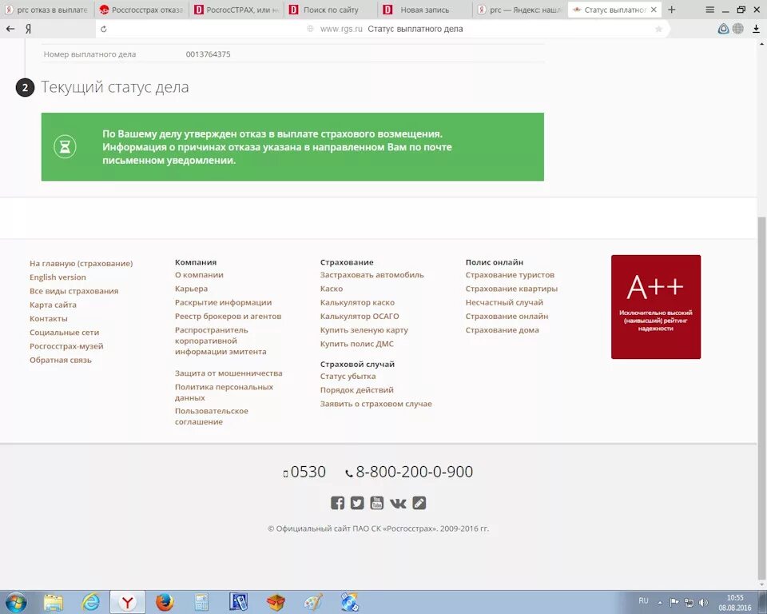Click the A++ reliability rating banner
The width and height of the screenshot is (767, 614).
[655, 306]
